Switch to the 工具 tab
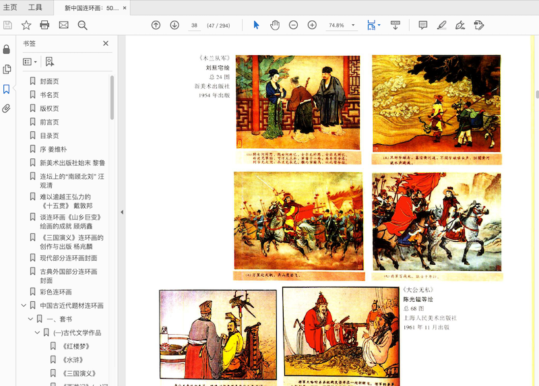 point(35,7)
